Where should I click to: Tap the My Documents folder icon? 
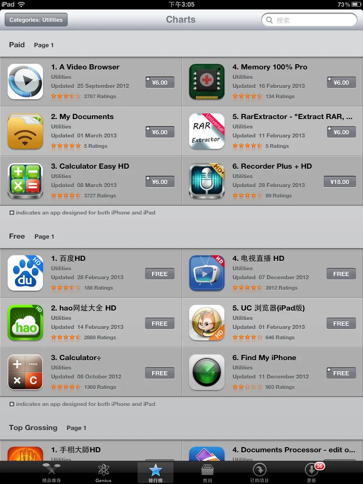click(26, 131)
